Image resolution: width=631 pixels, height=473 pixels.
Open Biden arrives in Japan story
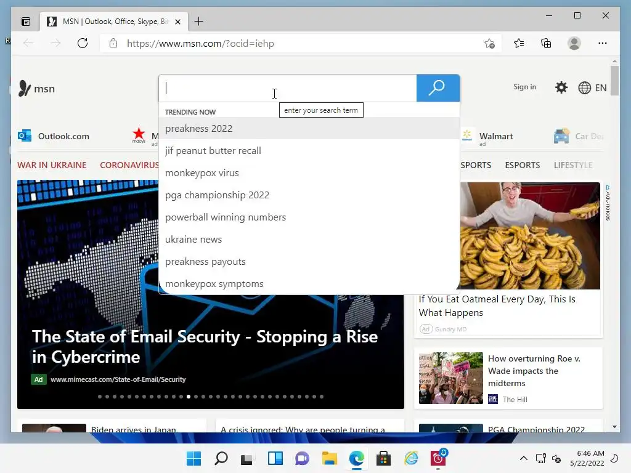(x=134, y=429)
